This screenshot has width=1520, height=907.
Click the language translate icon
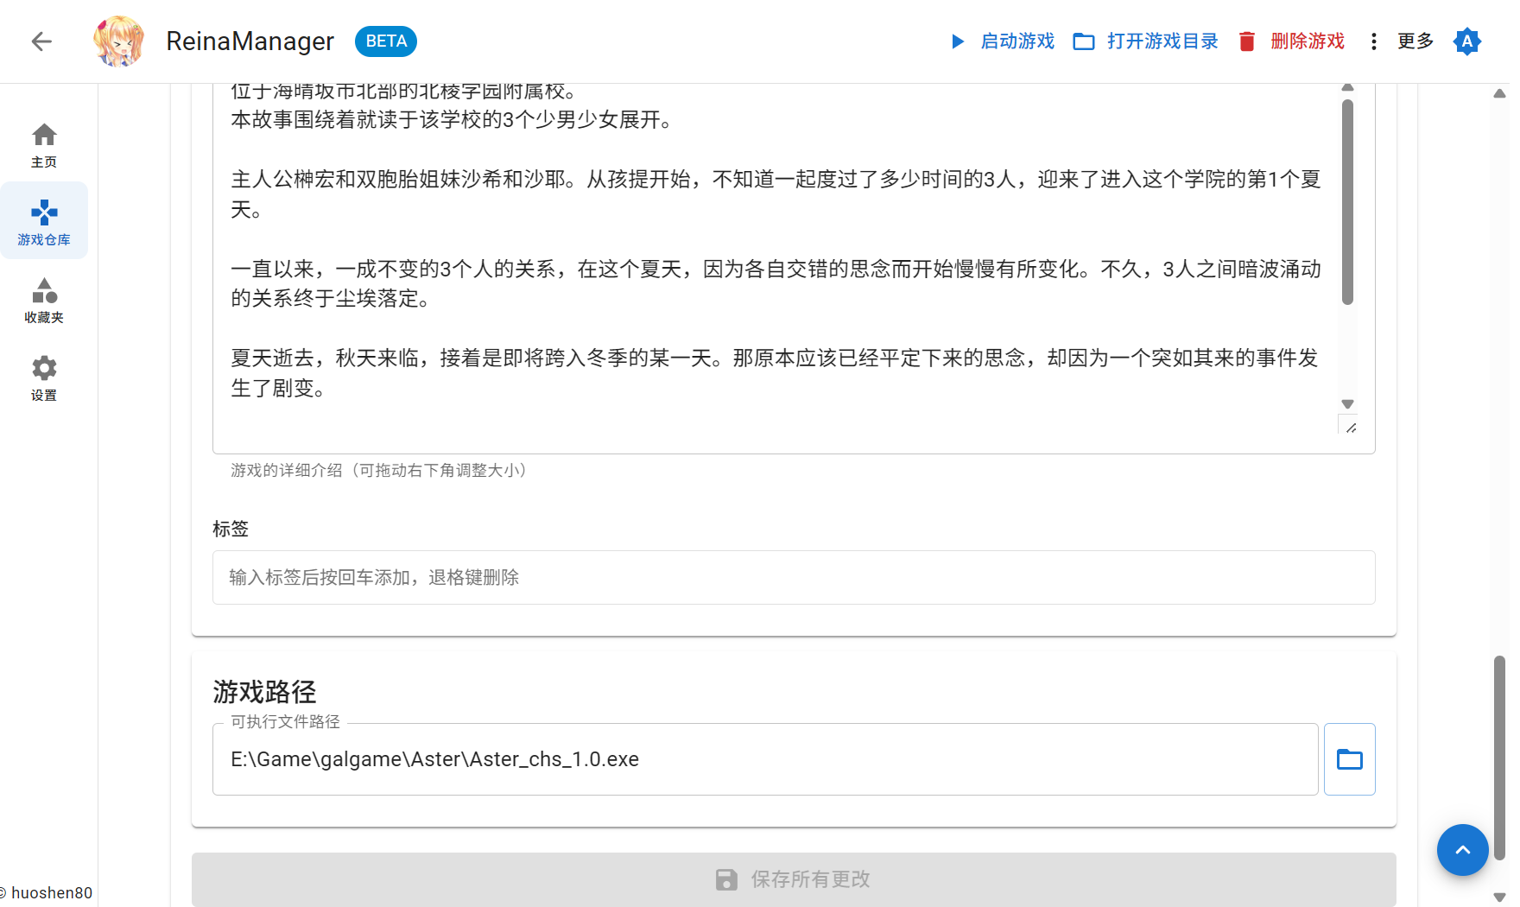pyautogui.click(x=1466, y=41)
